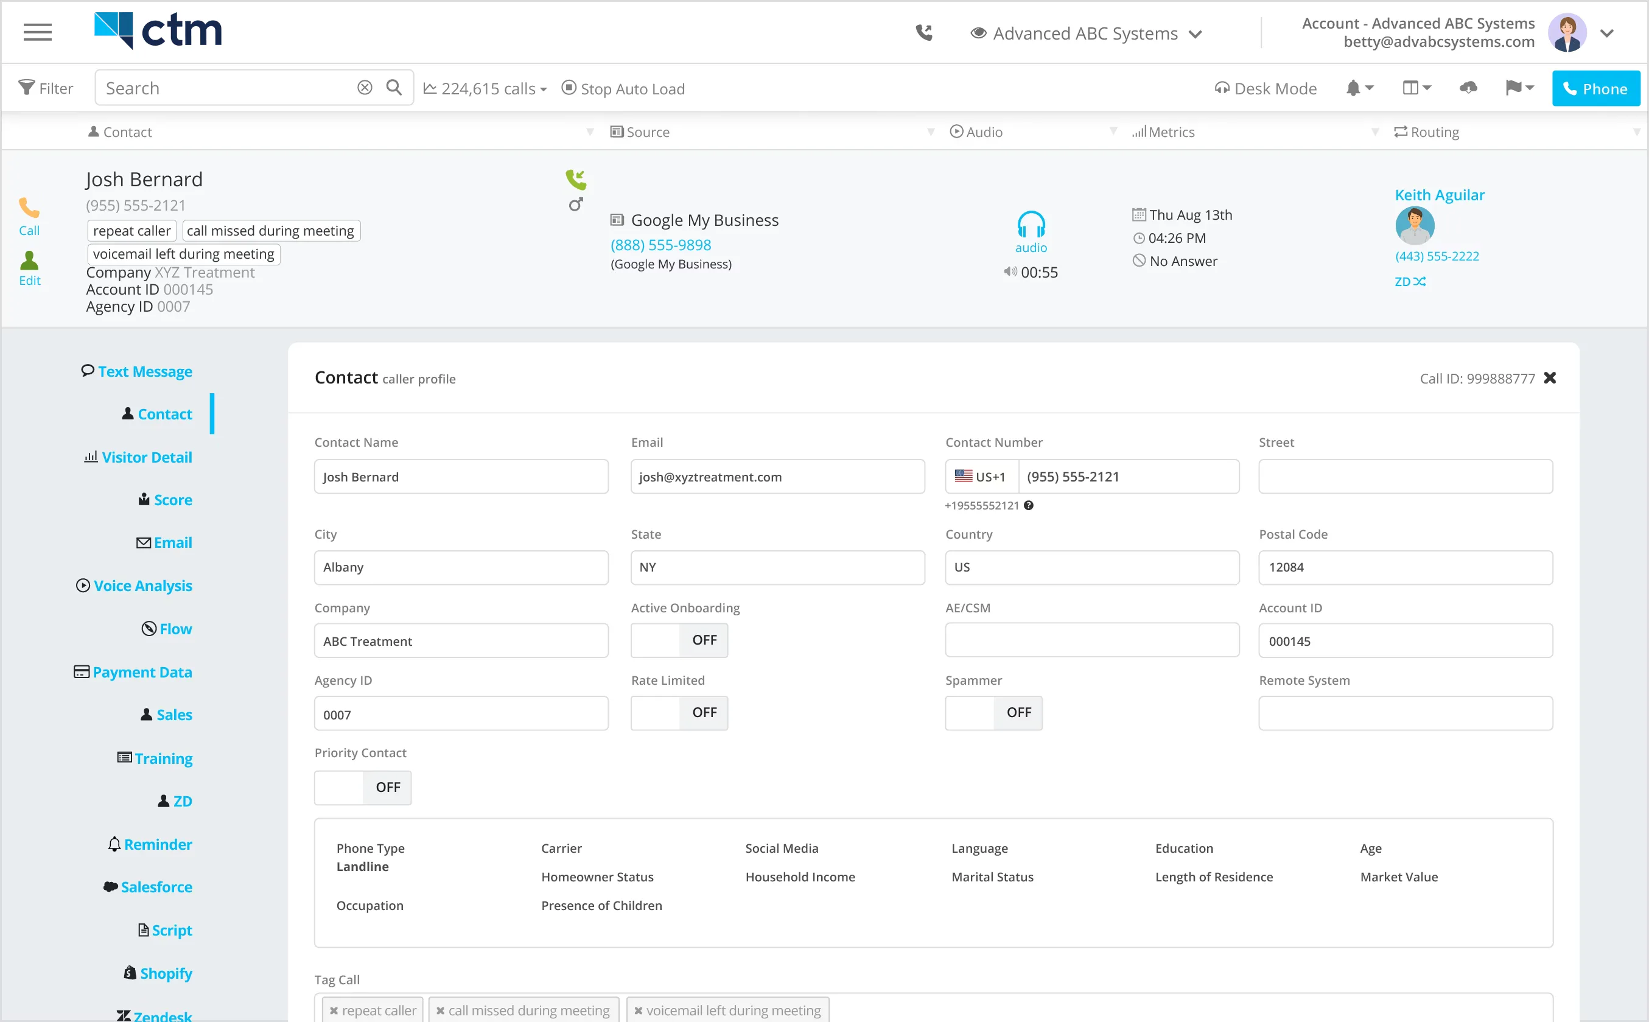Click the Street input field
This screenshot has height=1022, width=1649.
(x=1406, y=477)
